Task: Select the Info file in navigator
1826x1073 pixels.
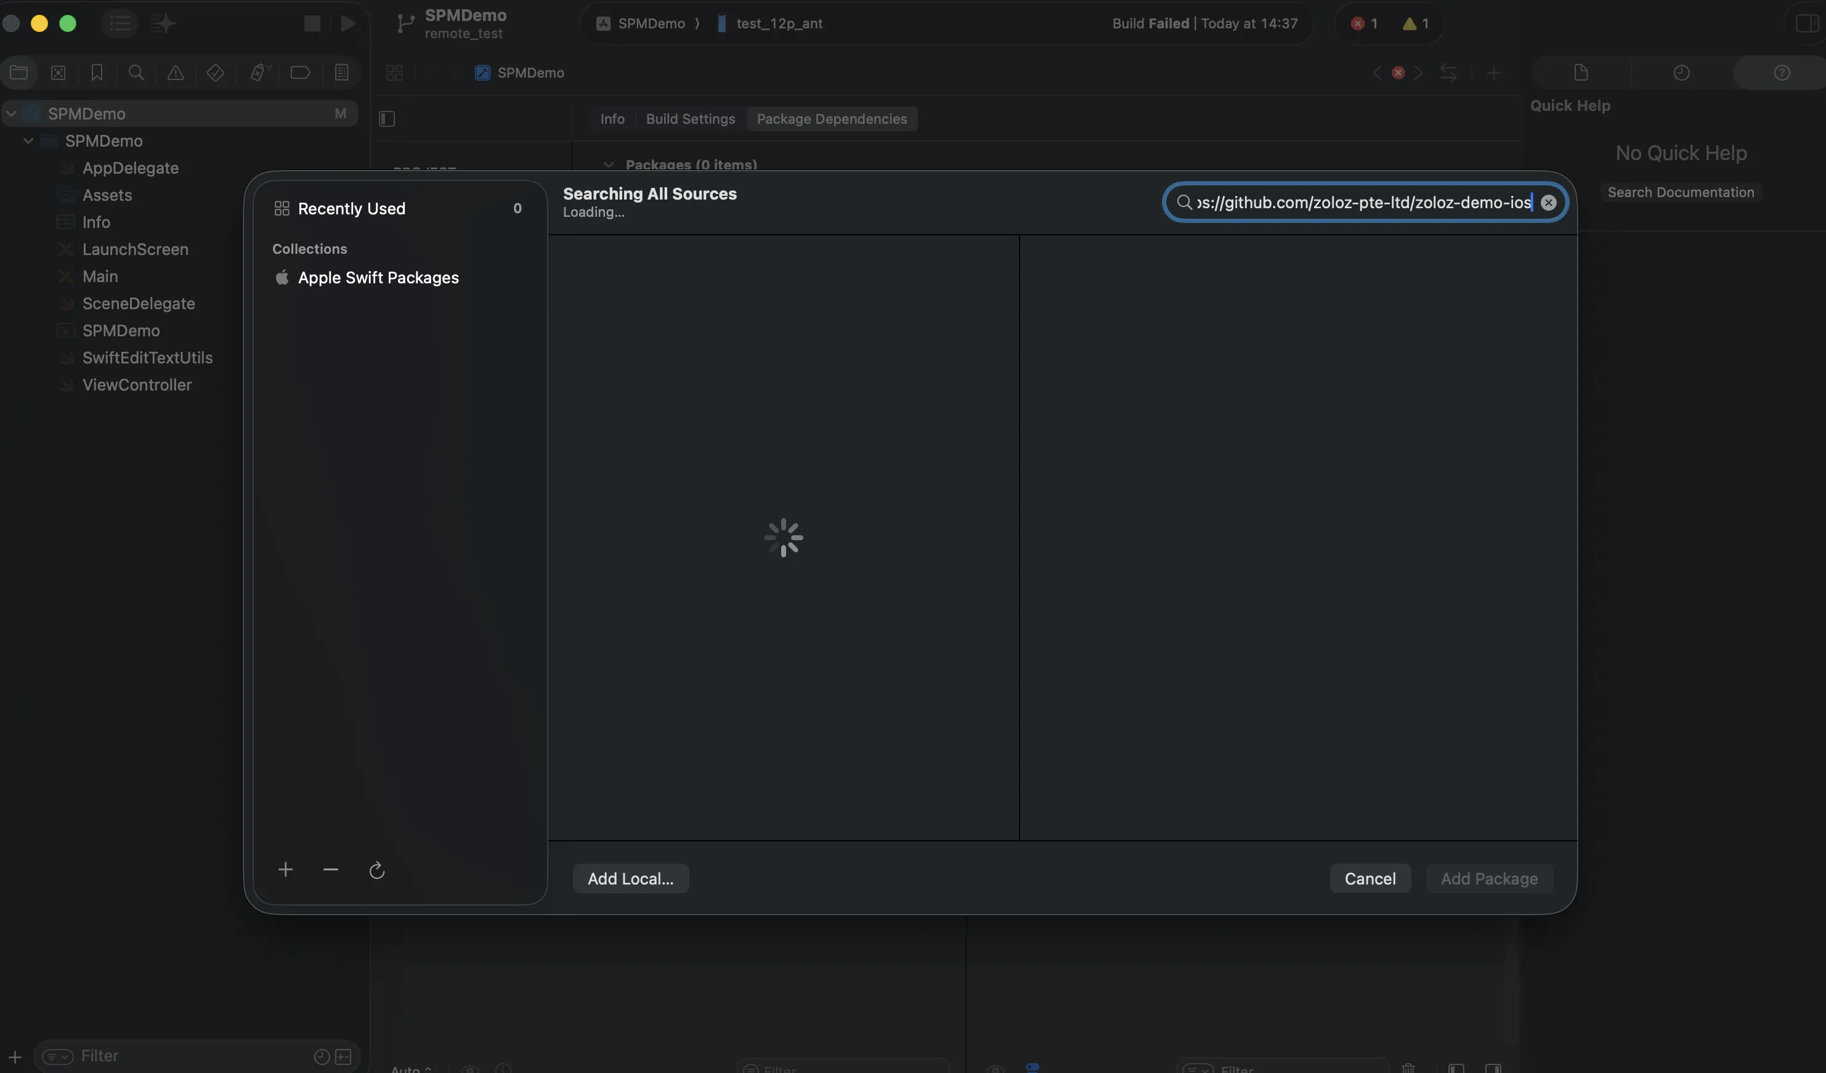Action: 95,222
